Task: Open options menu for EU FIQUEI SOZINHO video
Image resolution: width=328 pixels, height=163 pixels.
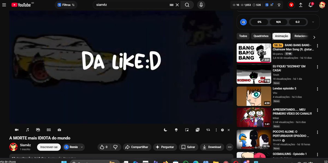Action: (x=317, y=67)
